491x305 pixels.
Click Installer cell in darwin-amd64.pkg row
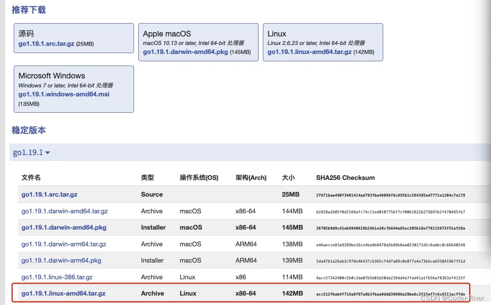[x=153, y=227]
